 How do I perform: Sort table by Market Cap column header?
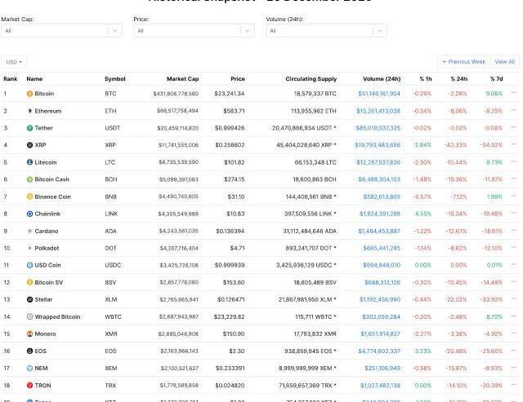tap(182, 79)
